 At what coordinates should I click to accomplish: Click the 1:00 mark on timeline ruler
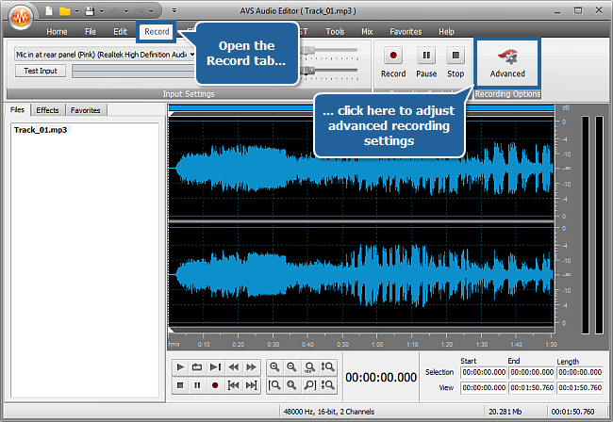point(377,345)
